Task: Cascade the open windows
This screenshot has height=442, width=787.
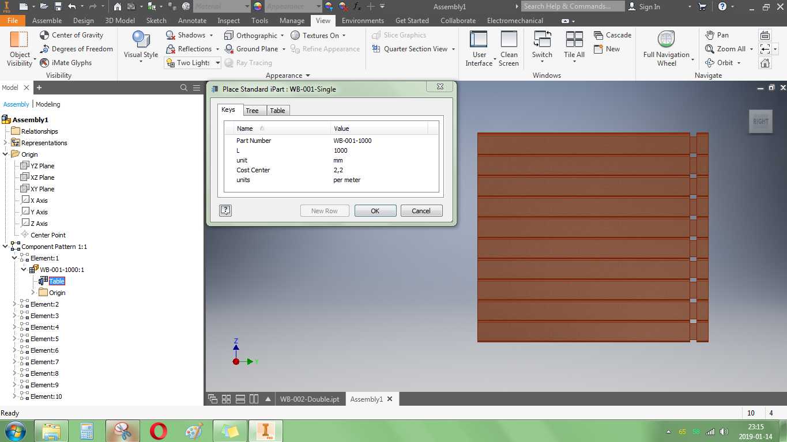Action: coord(612,35)
